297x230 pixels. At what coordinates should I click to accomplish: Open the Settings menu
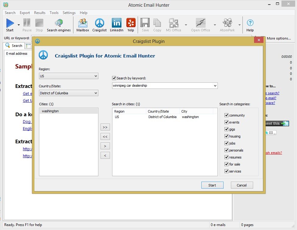click(69, 13)
